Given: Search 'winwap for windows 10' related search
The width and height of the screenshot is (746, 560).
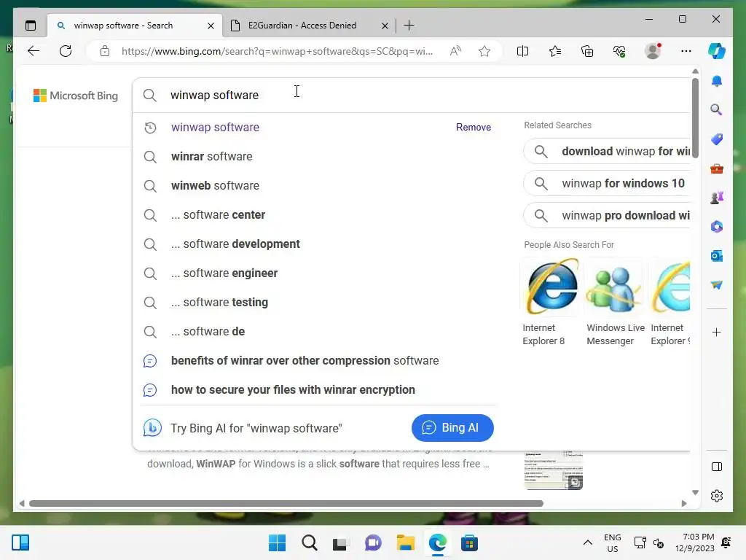Looking at the screenshot, I should 607,183.
